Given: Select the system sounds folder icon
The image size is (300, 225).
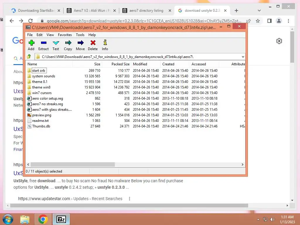Looking at the screenshot, I should coord(29,76).
